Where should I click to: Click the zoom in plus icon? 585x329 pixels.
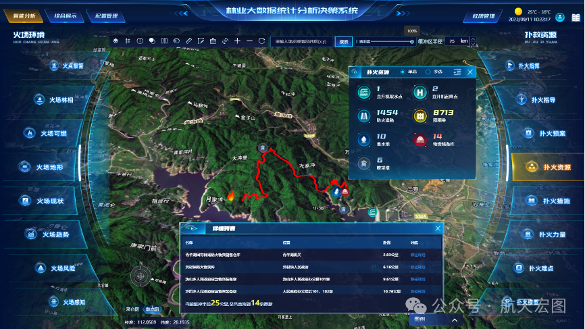(x=237, y=41)
